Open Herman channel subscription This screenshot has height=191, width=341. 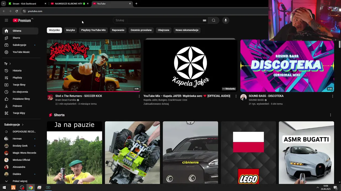[20, 139]
